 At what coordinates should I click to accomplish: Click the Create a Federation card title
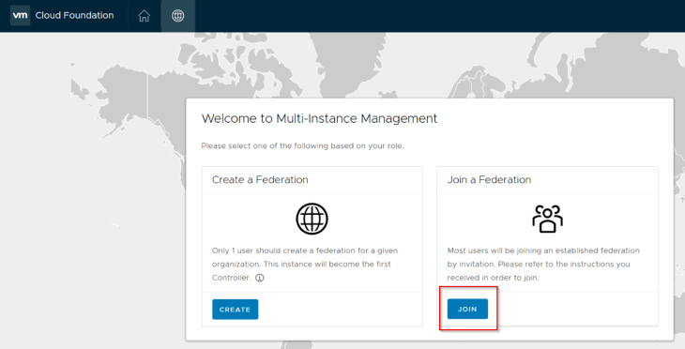(260, 179)
